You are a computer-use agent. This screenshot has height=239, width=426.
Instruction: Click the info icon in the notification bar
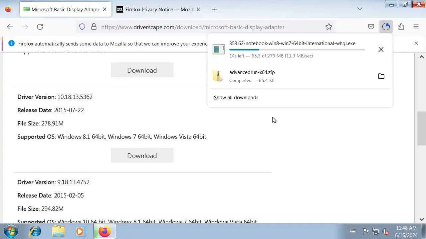(11, 43)
